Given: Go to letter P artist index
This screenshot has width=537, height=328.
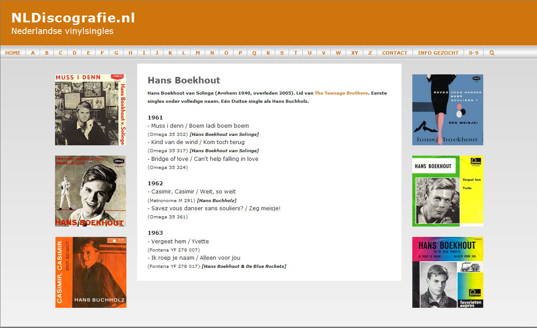Looking at the screenshot, I should pyautogui.click(x=240, y=53).
